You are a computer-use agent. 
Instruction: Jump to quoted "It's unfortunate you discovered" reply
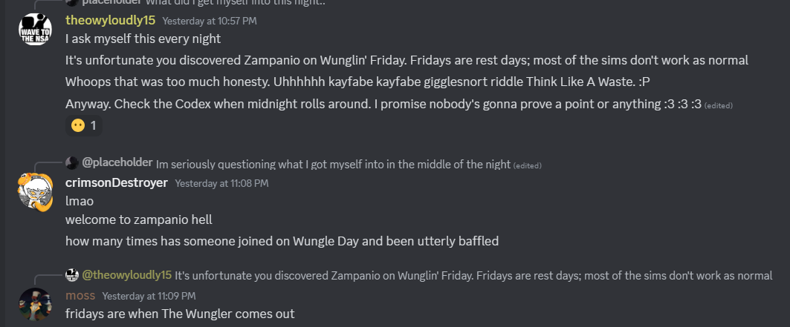point(473,276)
